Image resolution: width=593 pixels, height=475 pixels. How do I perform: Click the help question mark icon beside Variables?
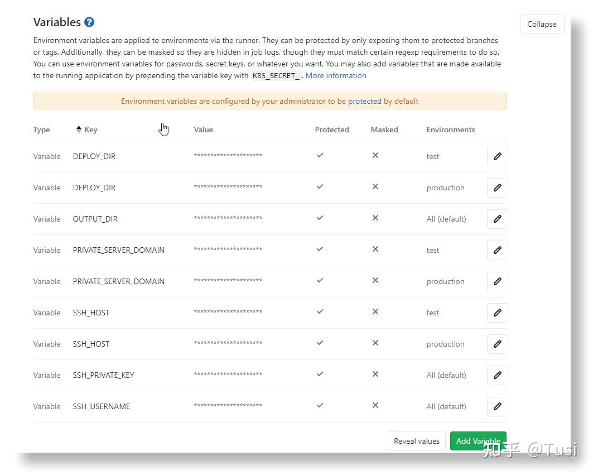coord(89,22)
